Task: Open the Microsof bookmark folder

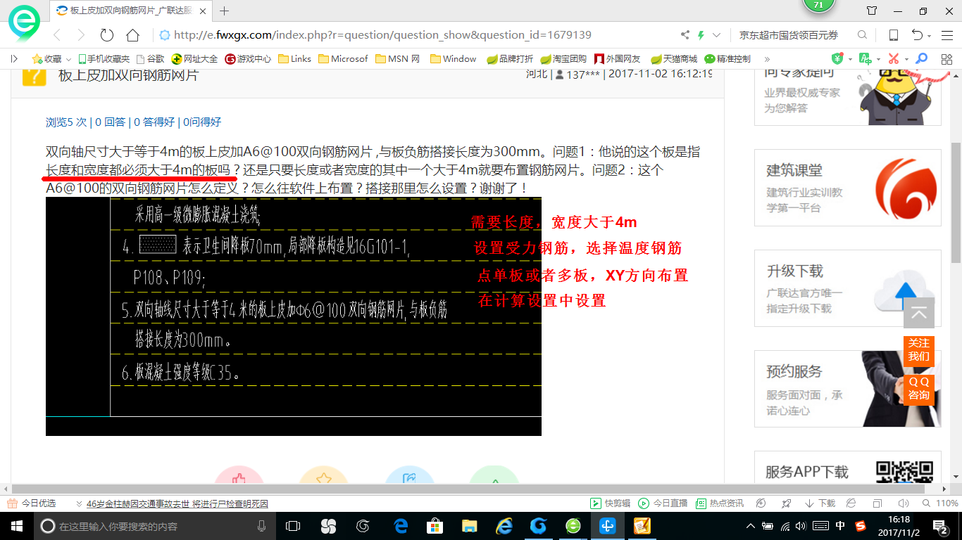Action: pyautogui.click(x=343, y=59)
